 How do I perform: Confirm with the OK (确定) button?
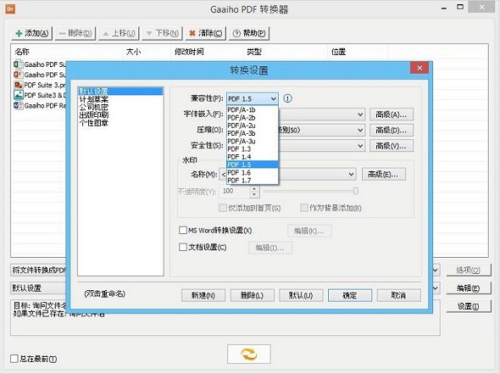coord(350,295)
